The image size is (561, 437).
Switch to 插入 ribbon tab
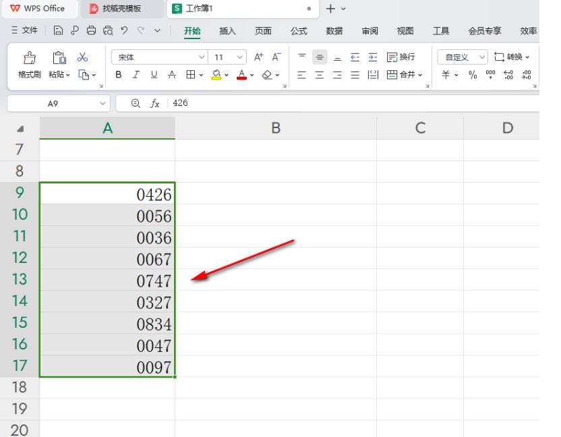tap(227, 31)
